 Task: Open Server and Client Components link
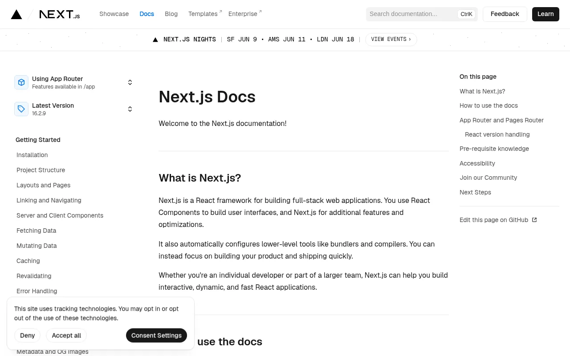click(60, 215)
